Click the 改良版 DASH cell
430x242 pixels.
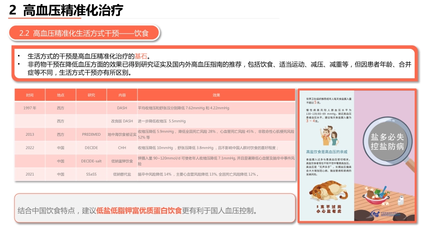122,121
